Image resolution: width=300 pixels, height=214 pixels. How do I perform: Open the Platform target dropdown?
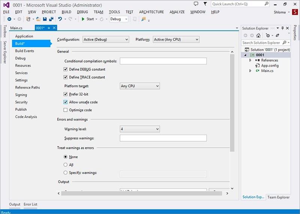[x=139, y=86]
